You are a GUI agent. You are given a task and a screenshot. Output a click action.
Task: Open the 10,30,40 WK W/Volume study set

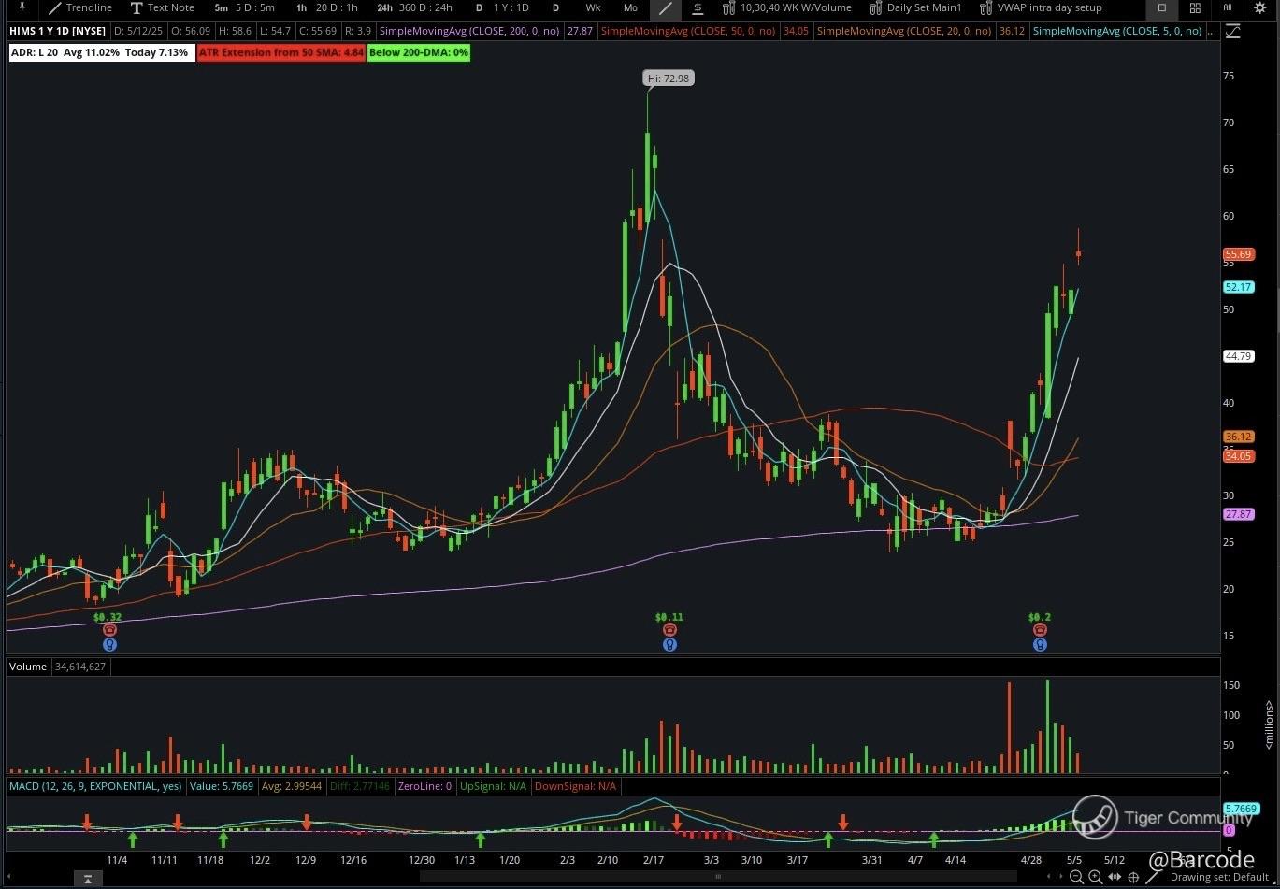pyautogui.click(x=787, y=7)
